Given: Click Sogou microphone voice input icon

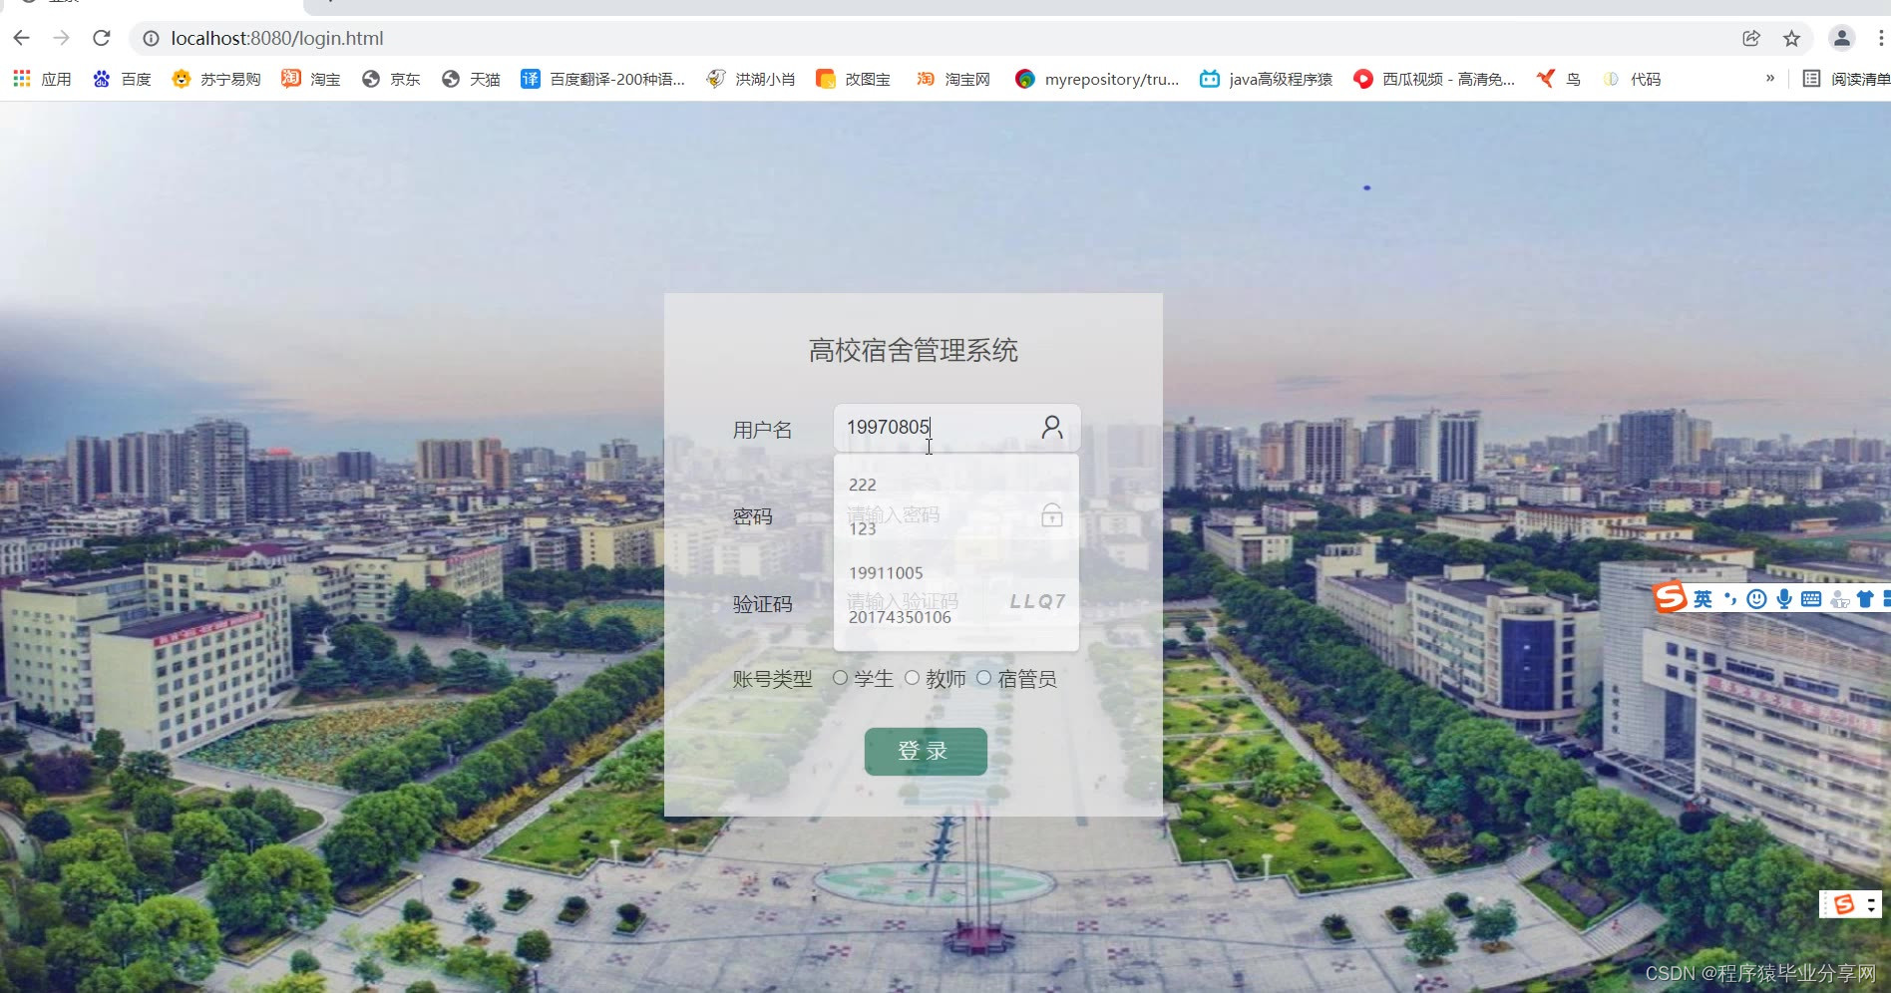Looking at the screenshot, I should point(1783,598).
